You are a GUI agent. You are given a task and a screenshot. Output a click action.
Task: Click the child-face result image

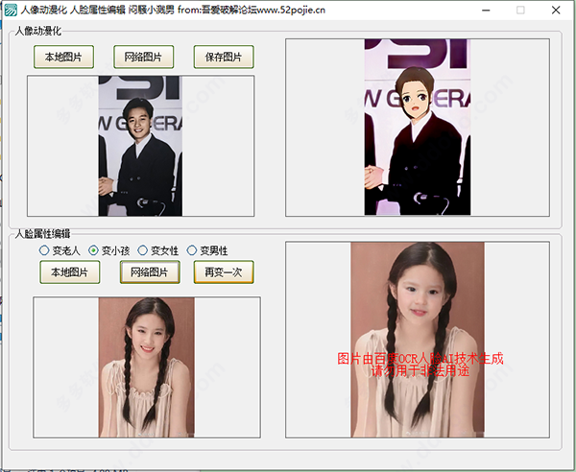tap(418, 340)
